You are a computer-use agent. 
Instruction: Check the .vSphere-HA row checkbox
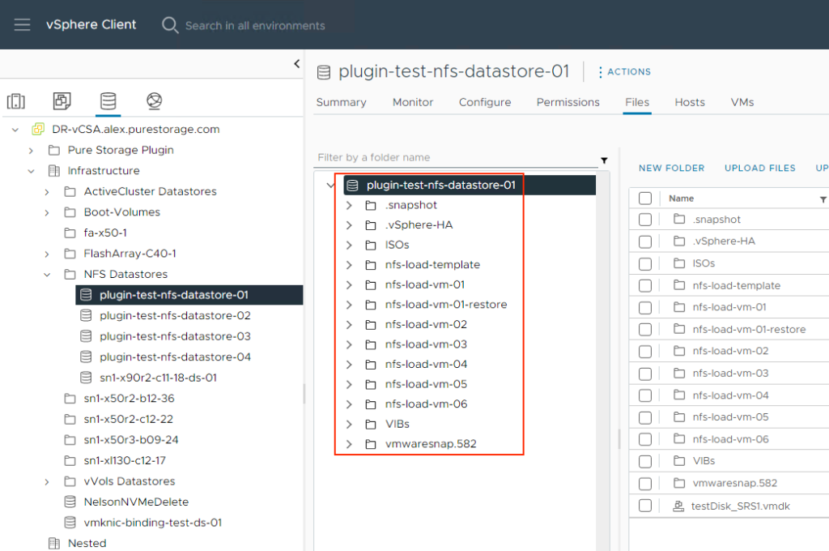tap(645, 241)
